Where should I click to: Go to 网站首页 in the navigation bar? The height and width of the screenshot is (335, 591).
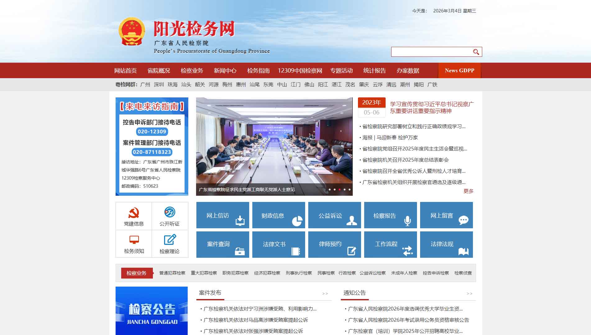126,71
